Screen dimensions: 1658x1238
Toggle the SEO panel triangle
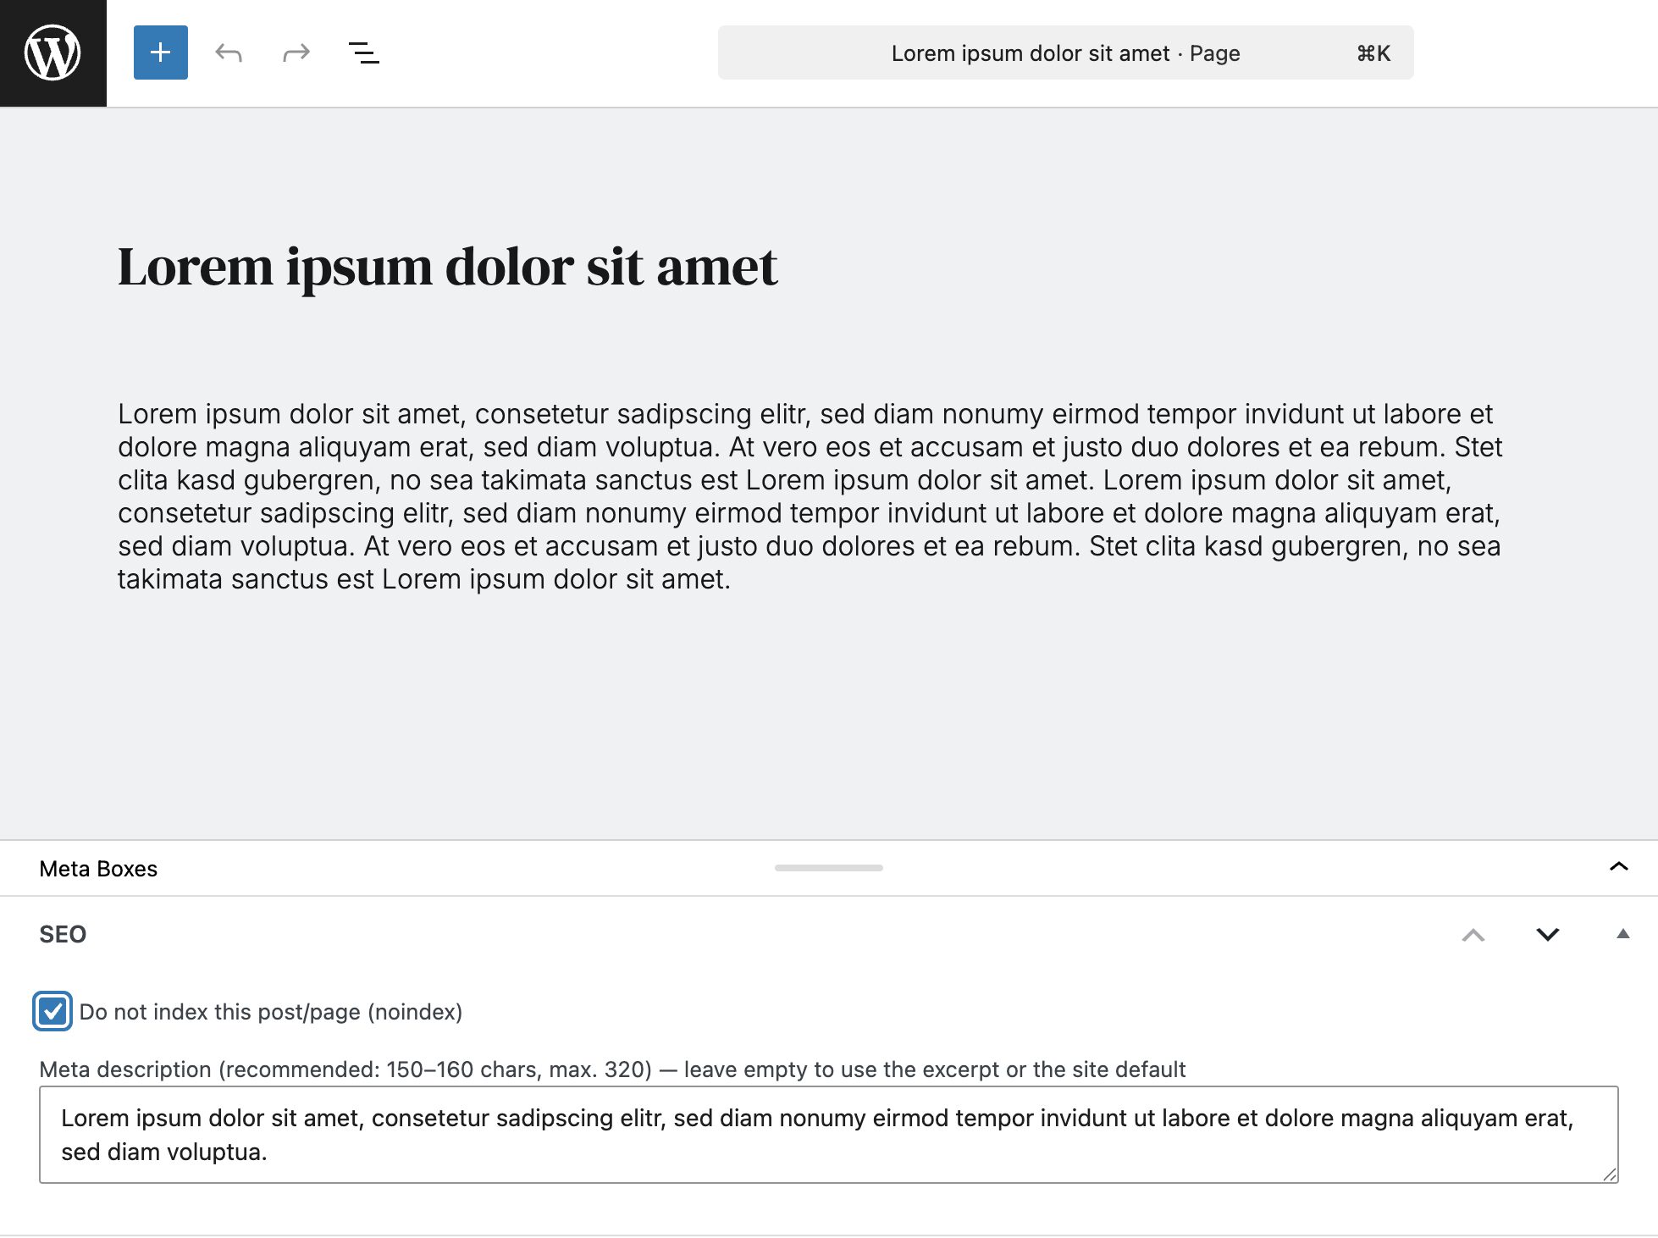coord(1622,934)
